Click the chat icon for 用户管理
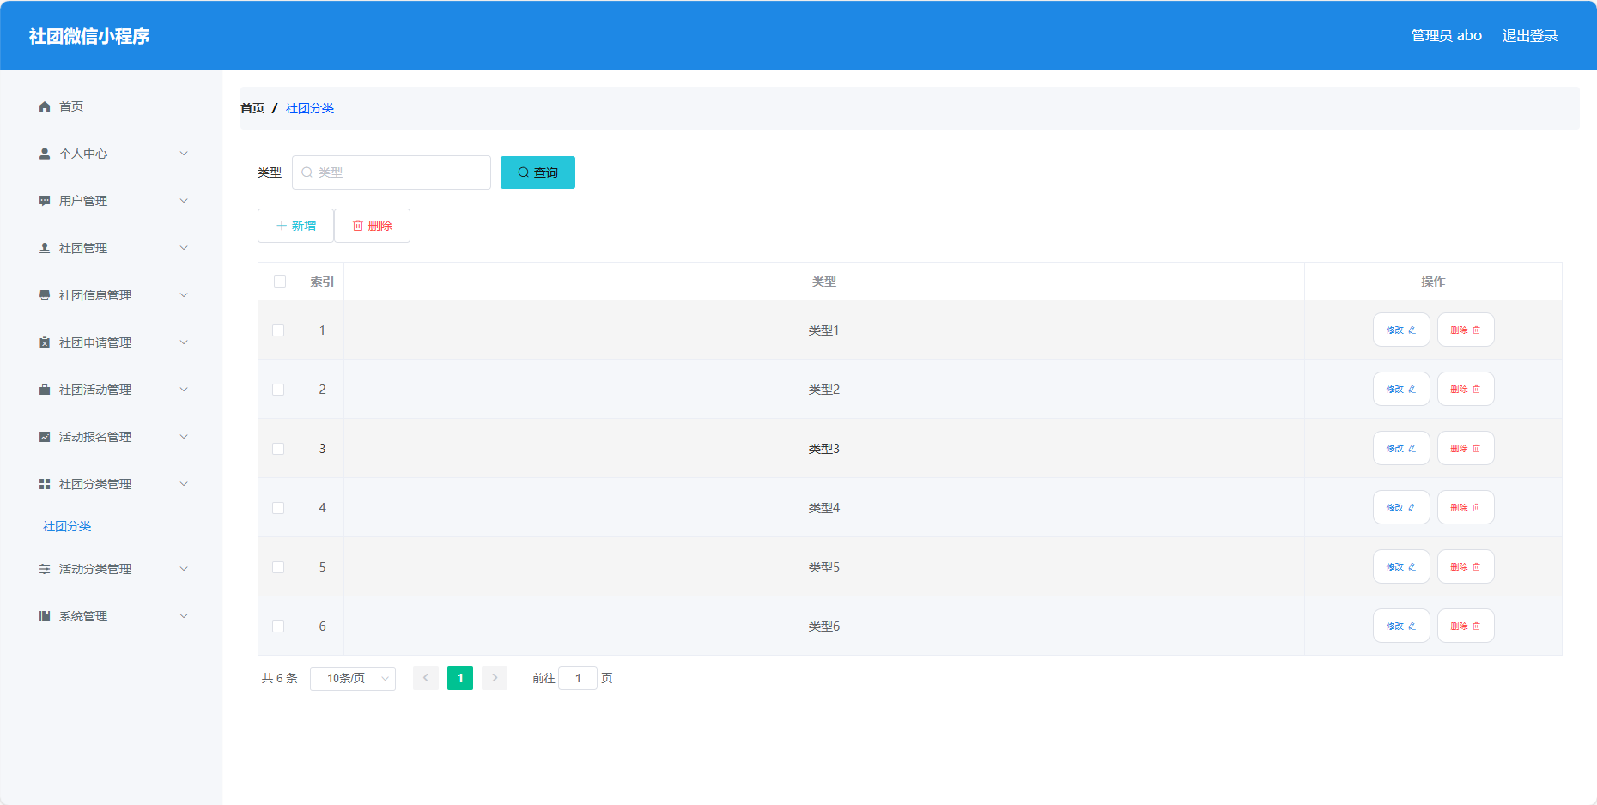This screenshot has height=805, width=1597. click(x=45, y=201)
